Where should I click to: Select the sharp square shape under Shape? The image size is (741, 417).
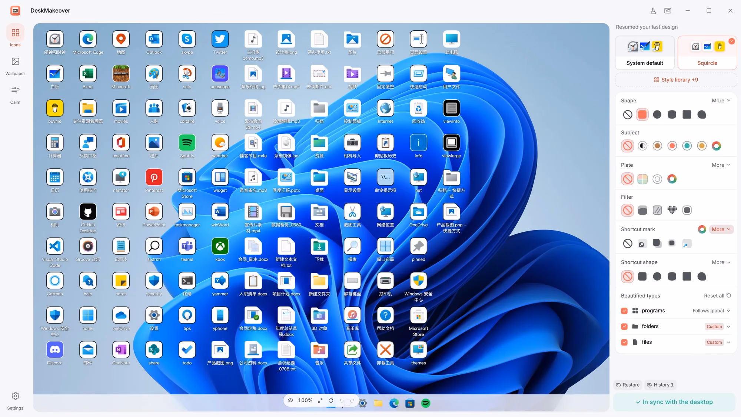point(687,115)
